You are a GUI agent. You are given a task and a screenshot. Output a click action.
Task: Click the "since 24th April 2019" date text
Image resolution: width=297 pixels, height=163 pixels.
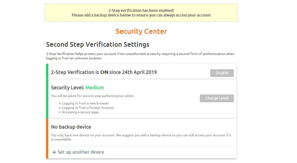click(x=133, y=72)
